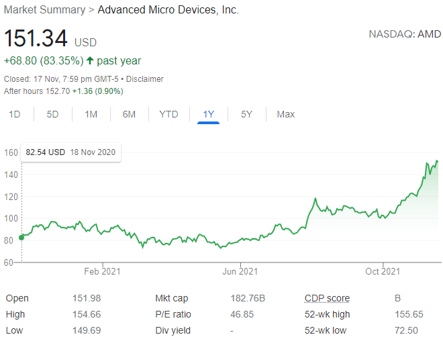This screenshot has width=443, height=341.
Task: Click the Jun 2021 axis label
Action: [x=240, y=271]
